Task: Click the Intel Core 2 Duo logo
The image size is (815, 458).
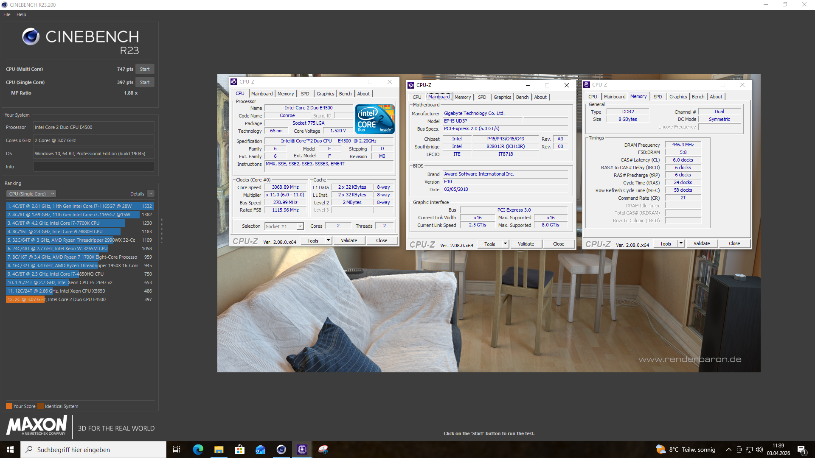Action: [x=375, y=119]
